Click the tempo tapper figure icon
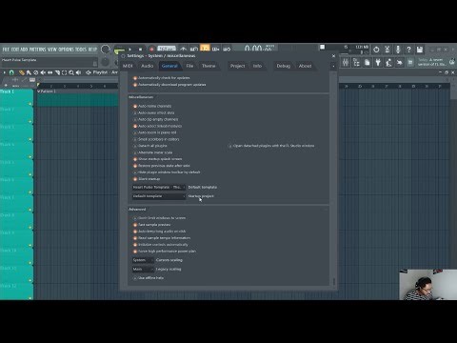457x343 pixels. pos(388,62)
